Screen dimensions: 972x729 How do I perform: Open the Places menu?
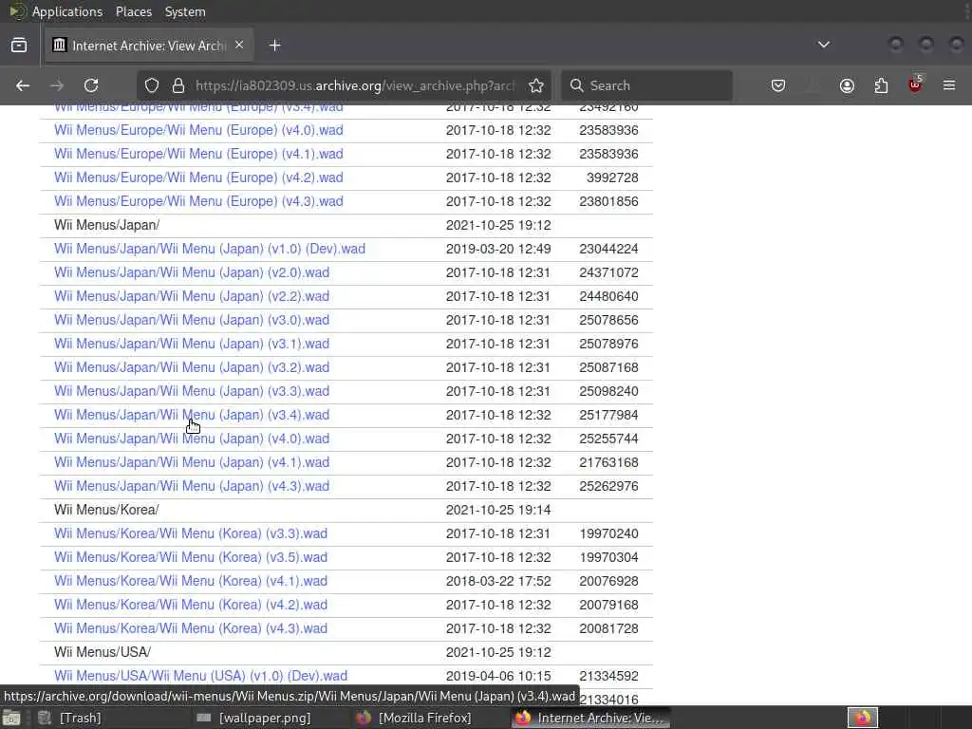[x=134, y=11]
